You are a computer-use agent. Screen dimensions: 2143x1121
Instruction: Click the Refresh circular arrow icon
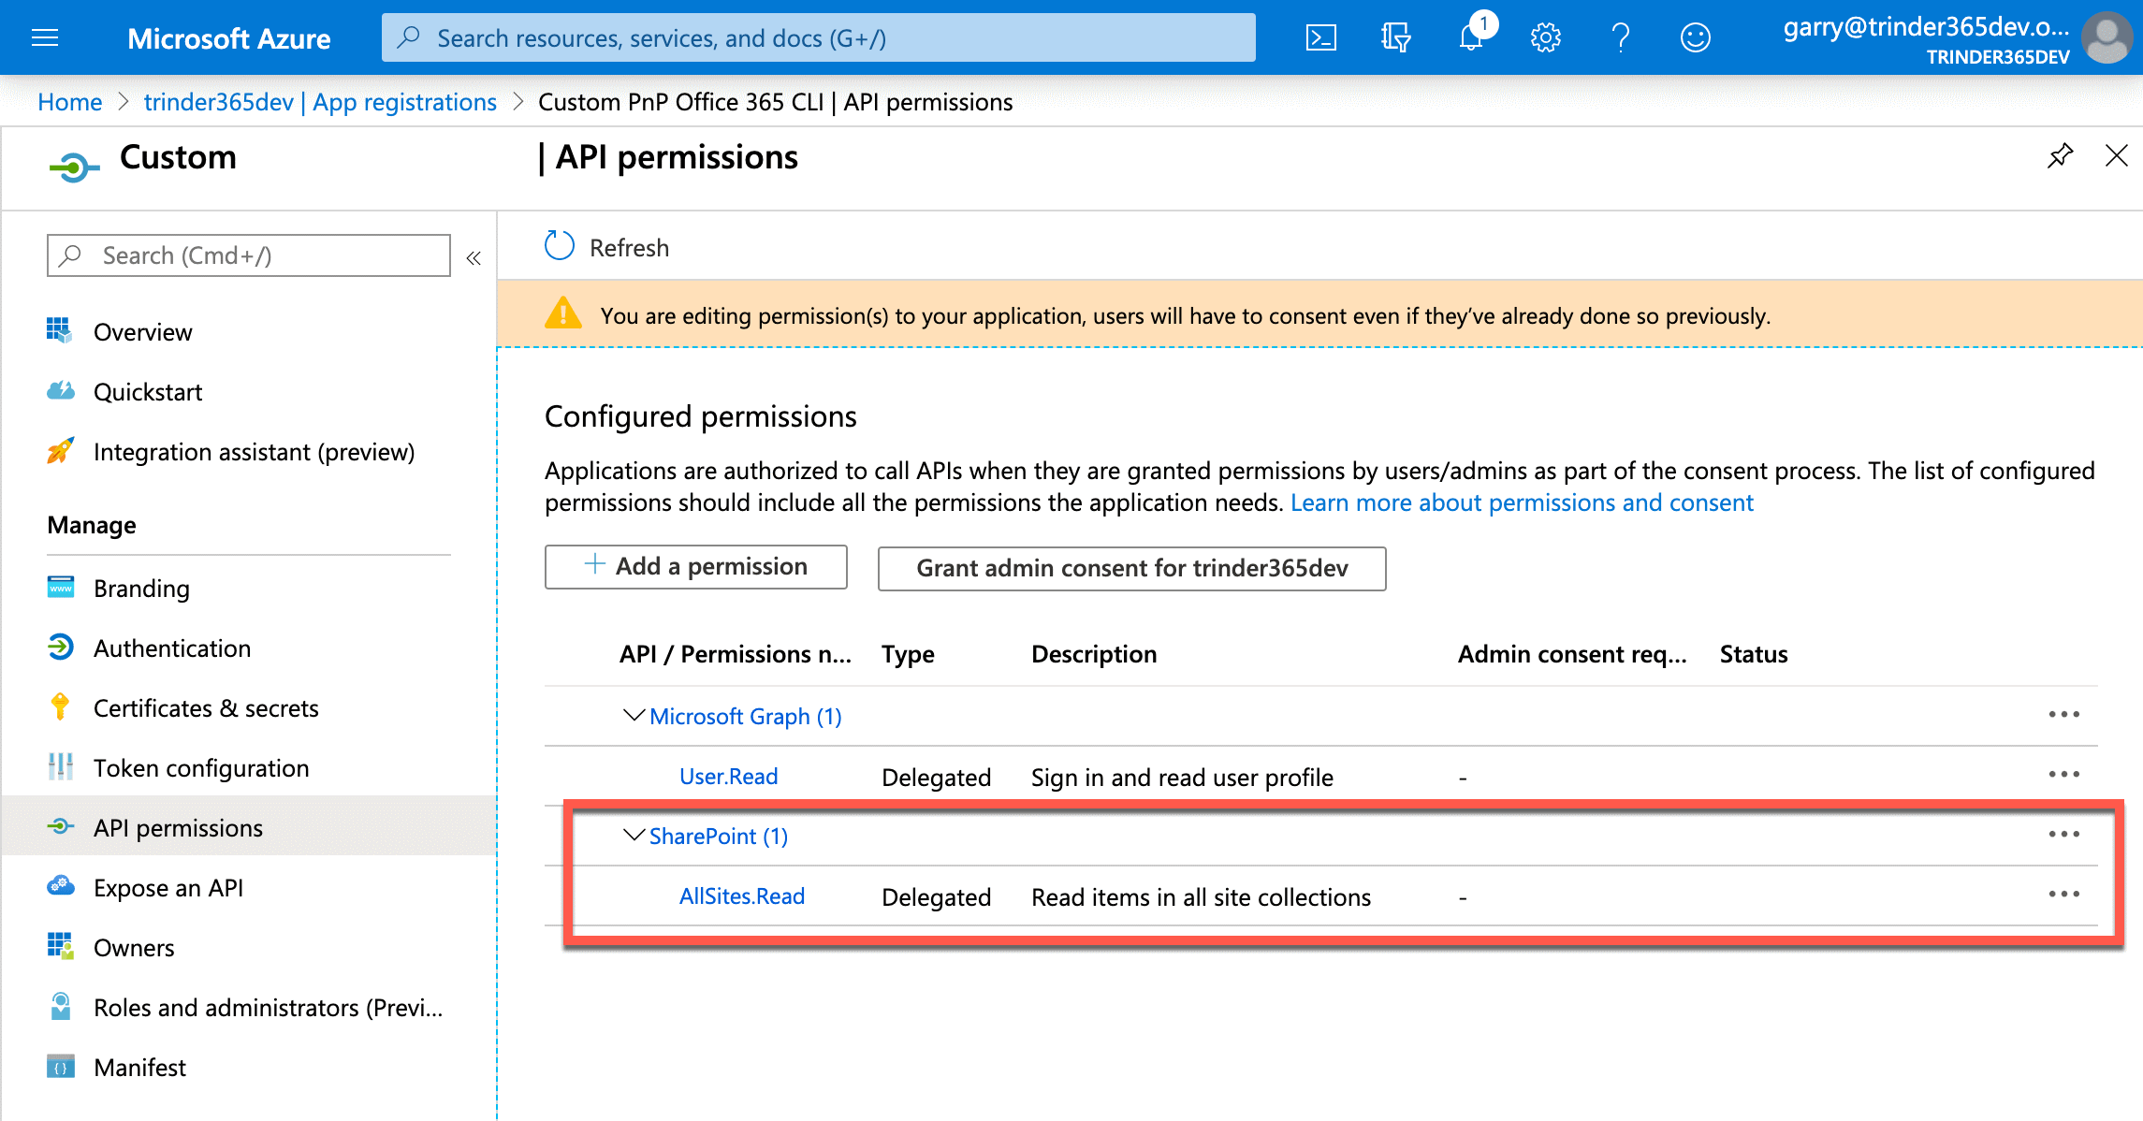(x=560, y=246)
